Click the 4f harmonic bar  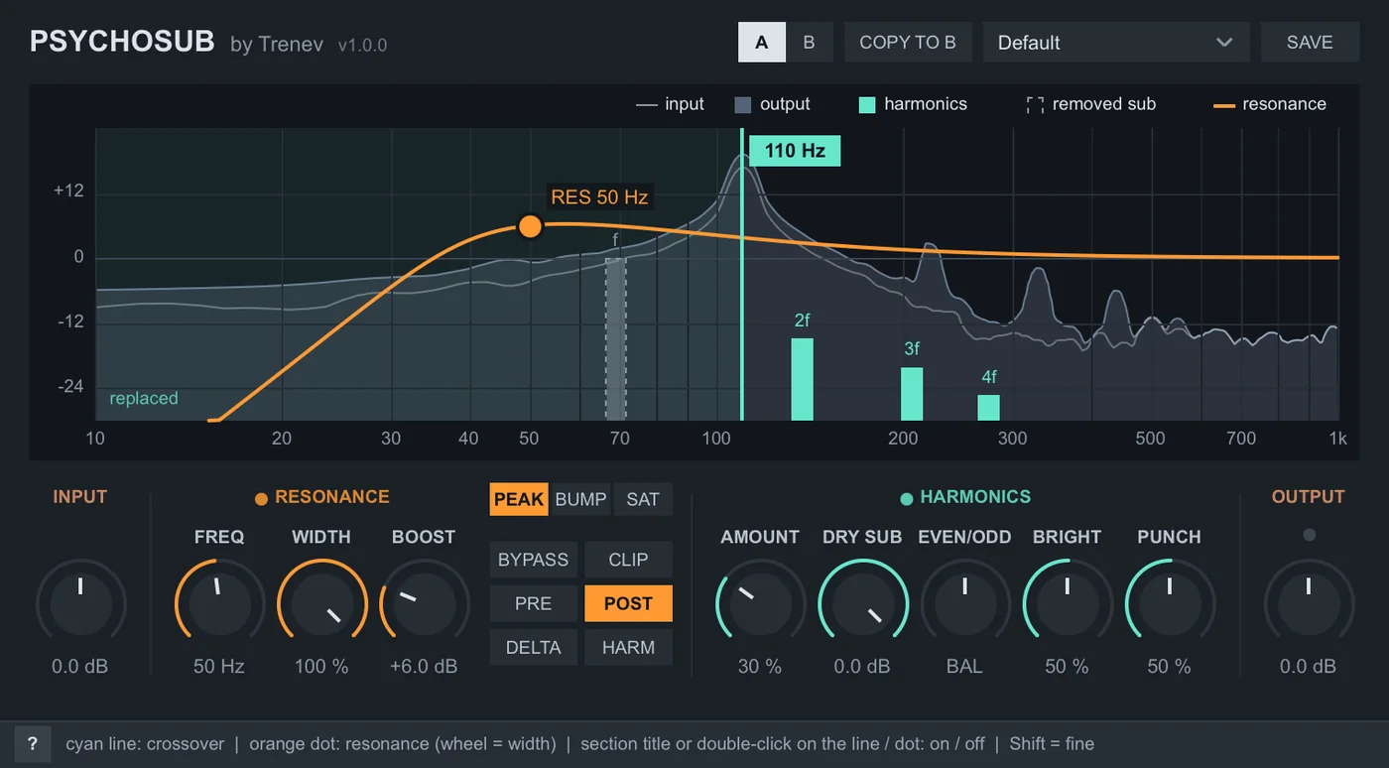pos(988,408)
